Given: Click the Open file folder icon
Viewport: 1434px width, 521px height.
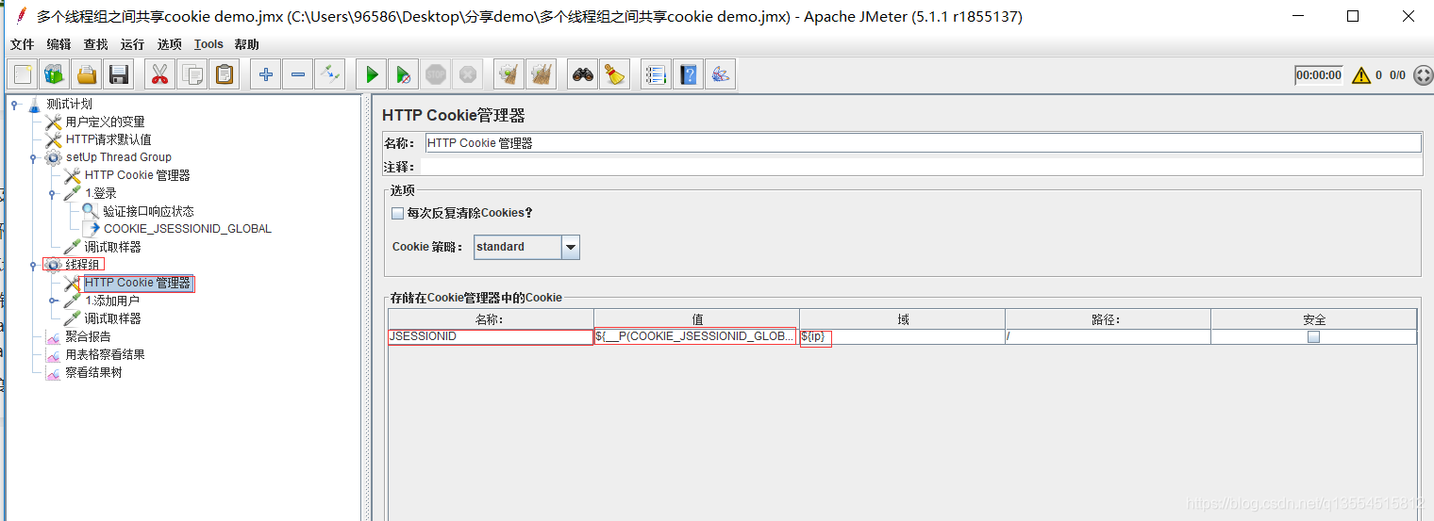Looking at the screenshot, I should tap(87, 74).
